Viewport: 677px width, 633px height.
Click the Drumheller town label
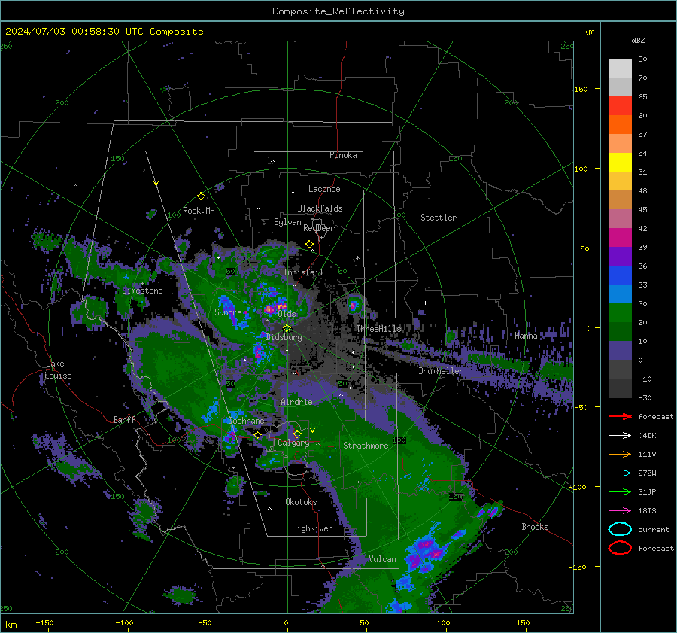click(440, 371)
